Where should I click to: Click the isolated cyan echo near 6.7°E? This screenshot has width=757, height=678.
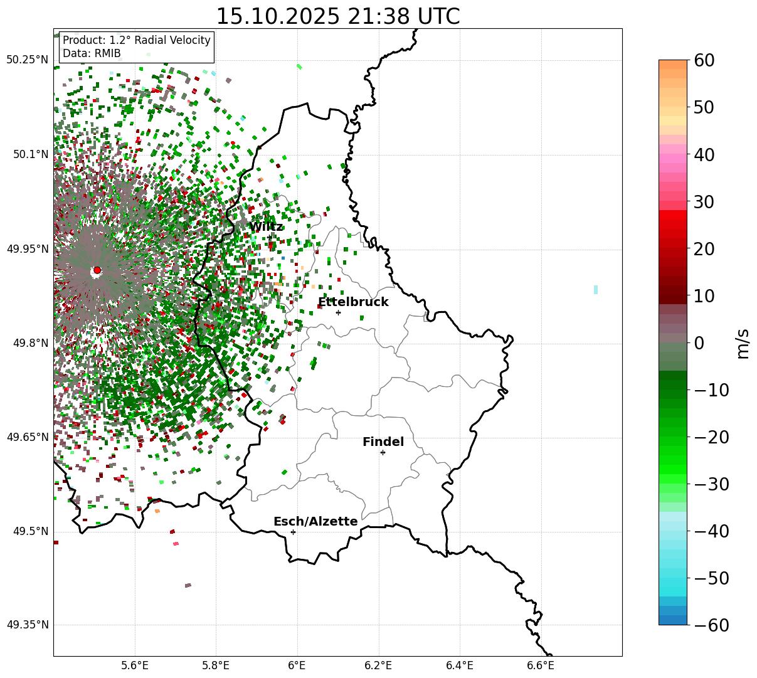[595, 290]
